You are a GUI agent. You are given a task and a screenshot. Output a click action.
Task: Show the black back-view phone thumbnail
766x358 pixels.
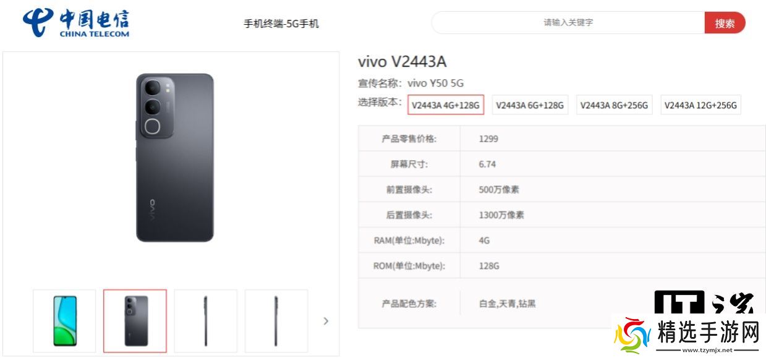tap(135, 321)
